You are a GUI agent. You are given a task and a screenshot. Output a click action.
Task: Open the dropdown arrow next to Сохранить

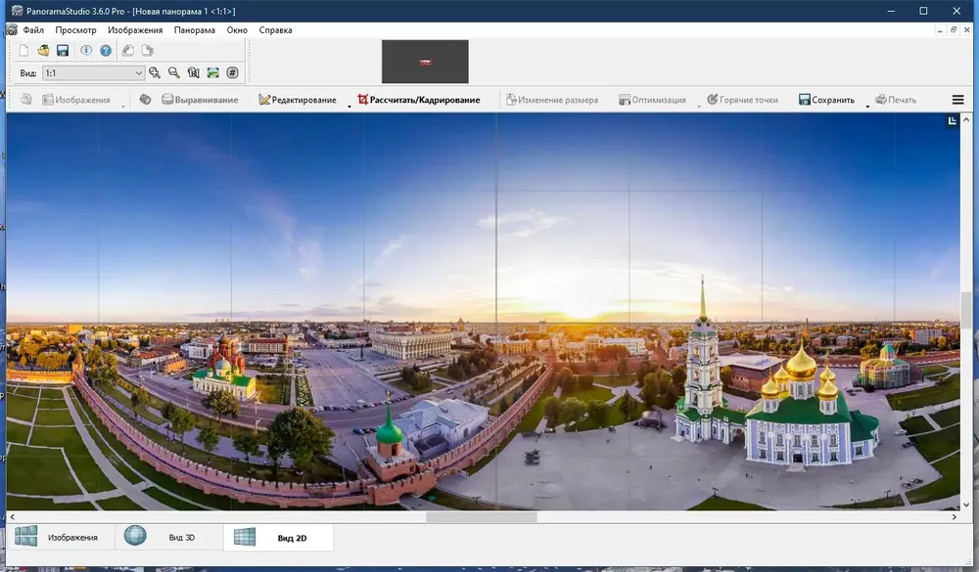click(867, 107)
